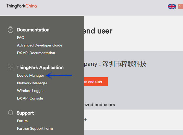Click the Documentation stopwatch icon
The width and height of the screenshot is (183, 135).
point(10,30)
